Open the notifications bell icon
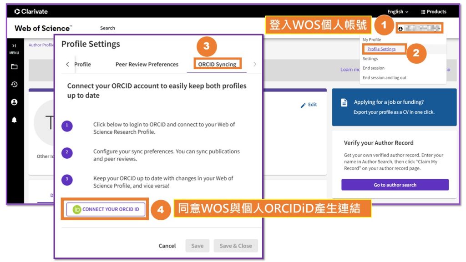466x262 pixels. coord(14,120)
